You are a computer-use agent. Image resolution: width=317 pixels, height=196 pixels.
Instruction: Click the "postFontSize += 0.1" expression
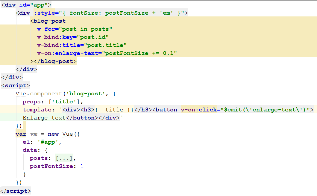point(139,53)
